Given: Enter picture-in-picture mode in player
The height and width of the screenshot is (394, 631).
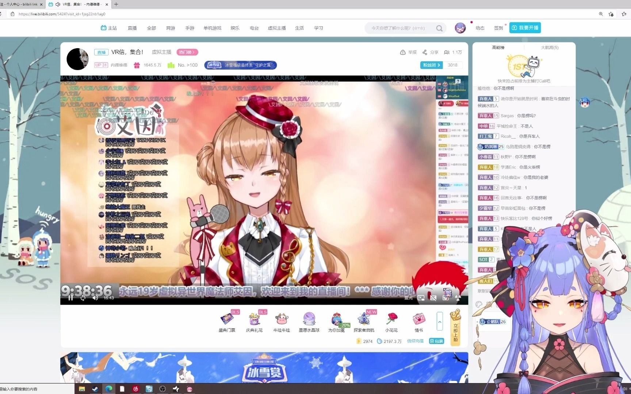Looking at the screenshot, I should click(422, 298).
